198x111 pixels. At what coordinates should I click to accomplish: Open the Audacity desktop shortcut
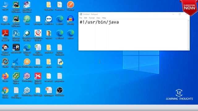[x=71, y=20]
